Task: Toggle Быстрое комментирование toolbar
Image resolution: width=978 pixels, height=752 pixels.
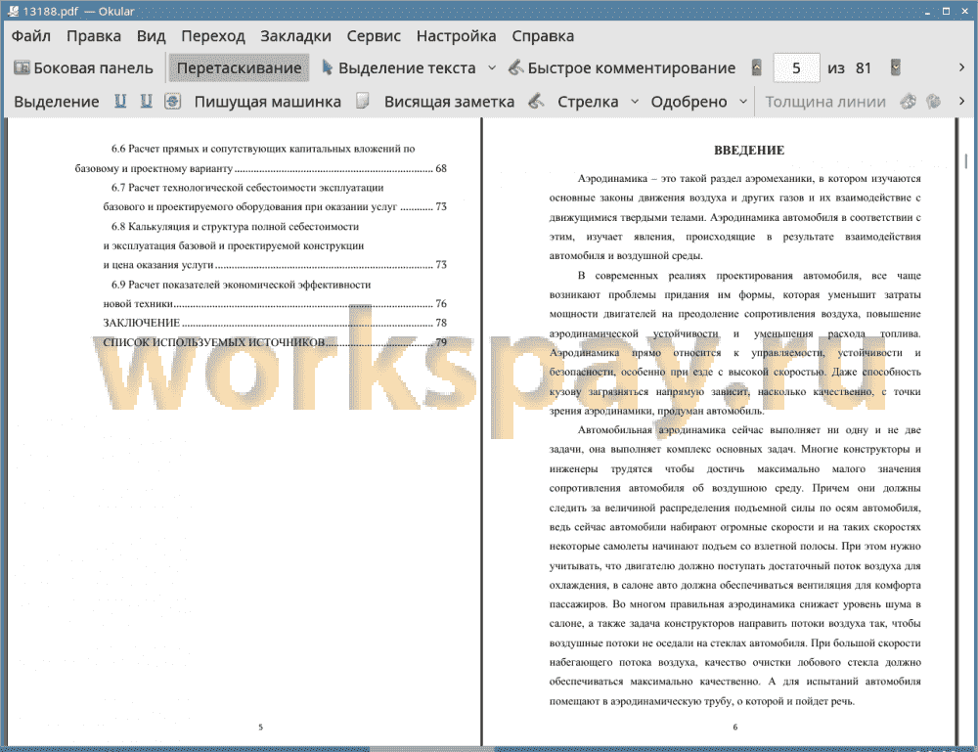Action: coord(622,68)
